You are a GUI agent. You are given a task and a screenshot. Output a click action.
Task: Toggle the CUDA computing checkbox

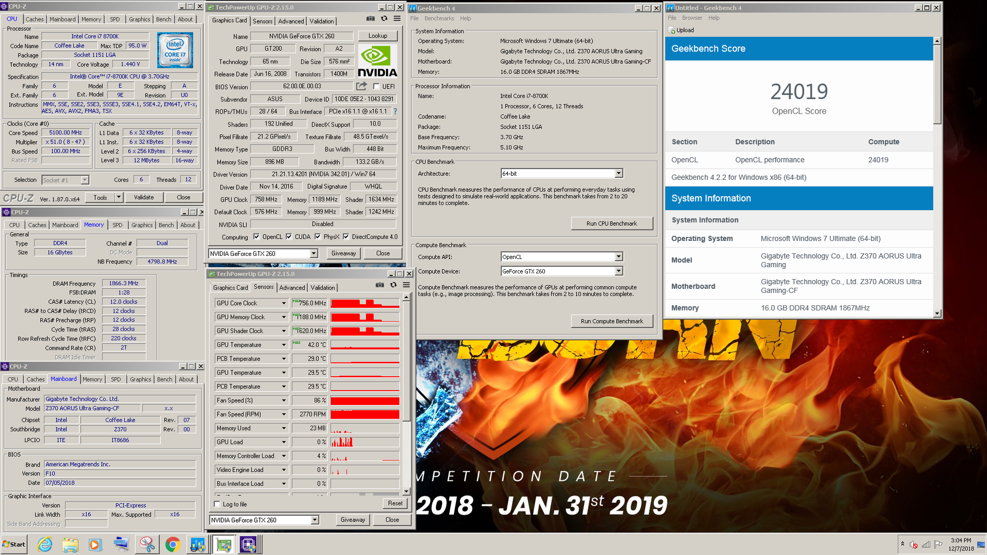(289, 237)
